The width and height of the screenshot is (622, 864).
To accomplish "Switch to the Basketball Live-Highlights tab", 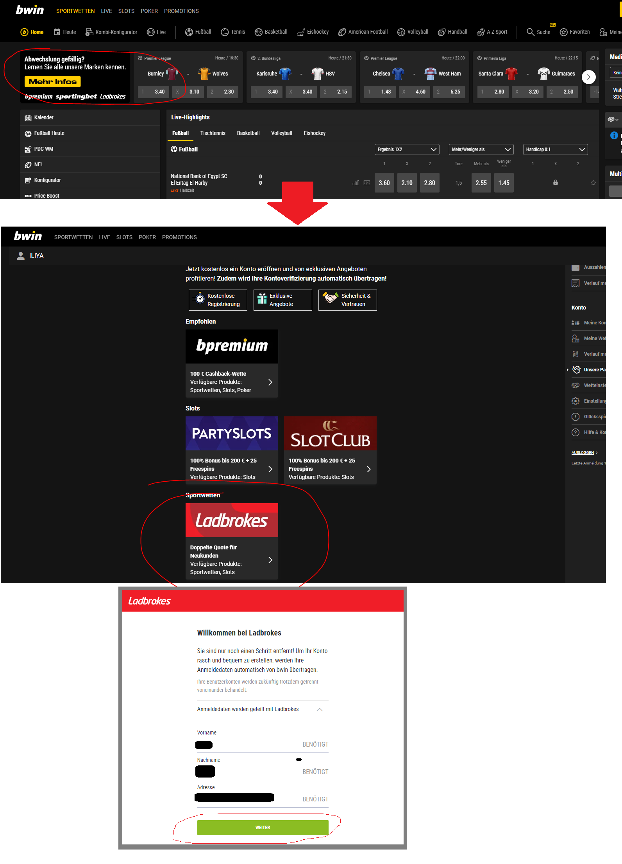I will click(248, 133).
